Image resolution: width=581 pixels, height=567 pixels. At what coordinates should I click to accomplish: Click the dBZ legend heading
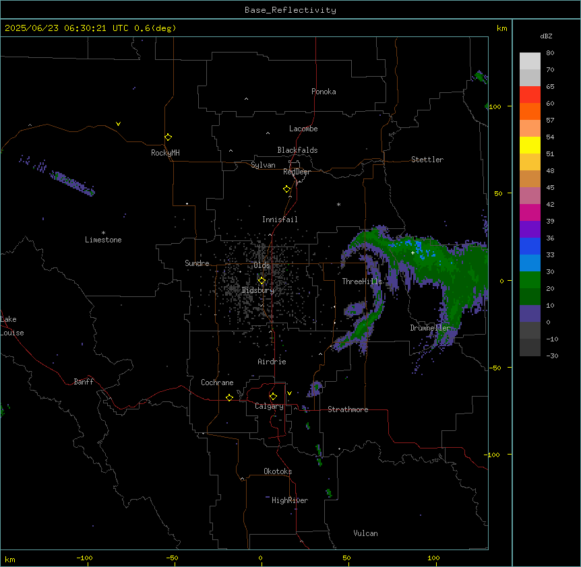(546, 36)
